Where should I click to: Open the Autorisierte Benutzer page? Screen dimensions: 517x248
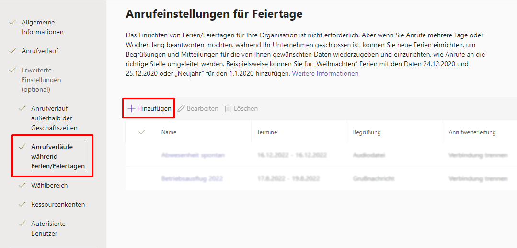48,228
